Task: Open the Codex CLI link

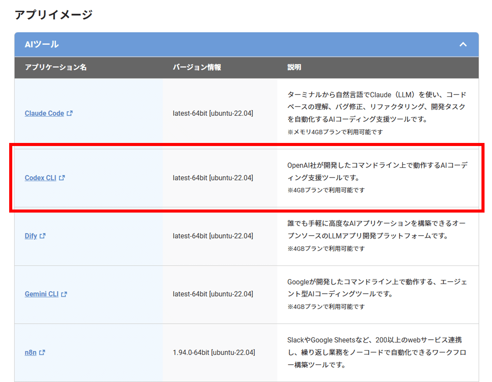Action: (40, 178)
